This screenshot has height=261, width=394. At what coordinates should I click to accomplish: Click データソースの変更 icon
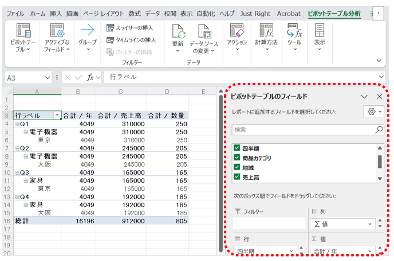204,31
